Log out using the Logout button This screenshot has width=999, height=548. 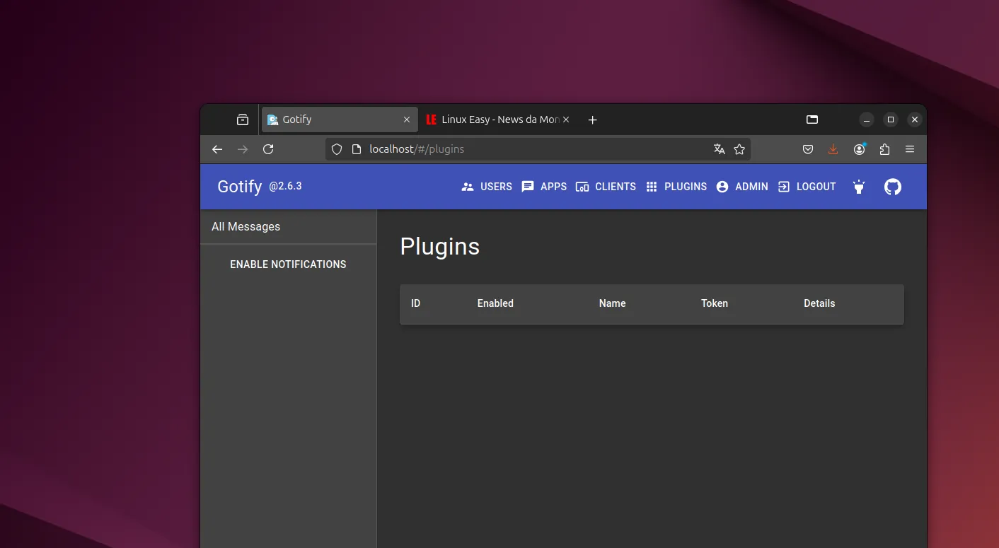tap(807, 187)
